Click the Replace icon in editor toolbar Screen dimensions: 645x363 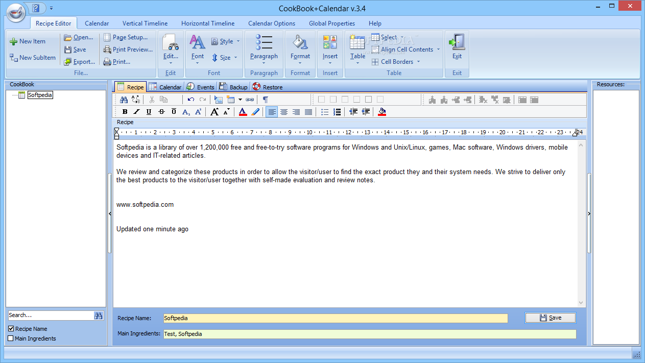pyautogui.click(x=136, y=100)
